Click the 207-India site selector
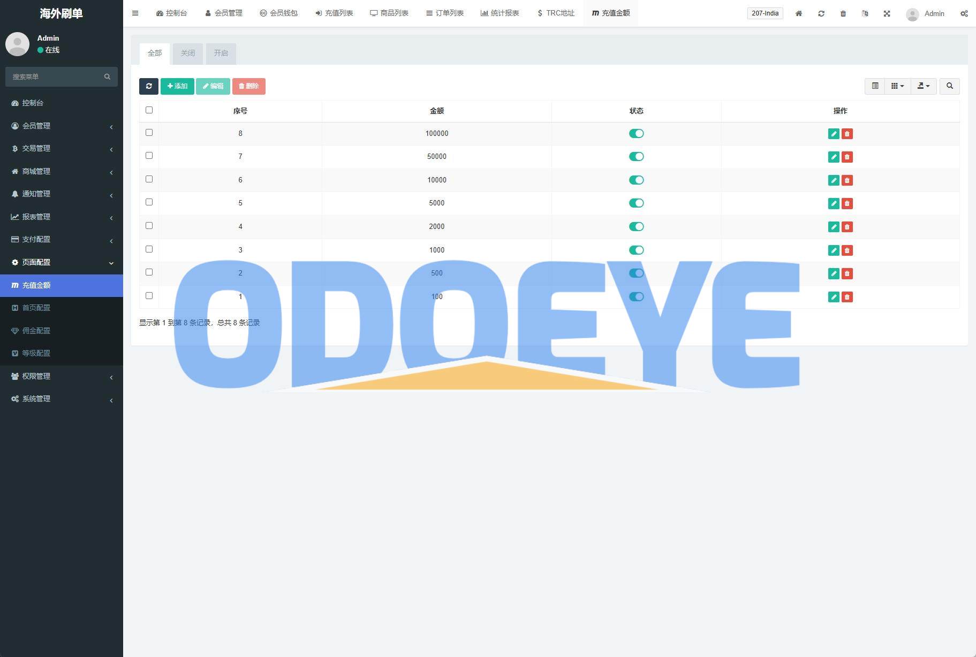The width and height of the screenshot is (976, 657). click(765, 13)
